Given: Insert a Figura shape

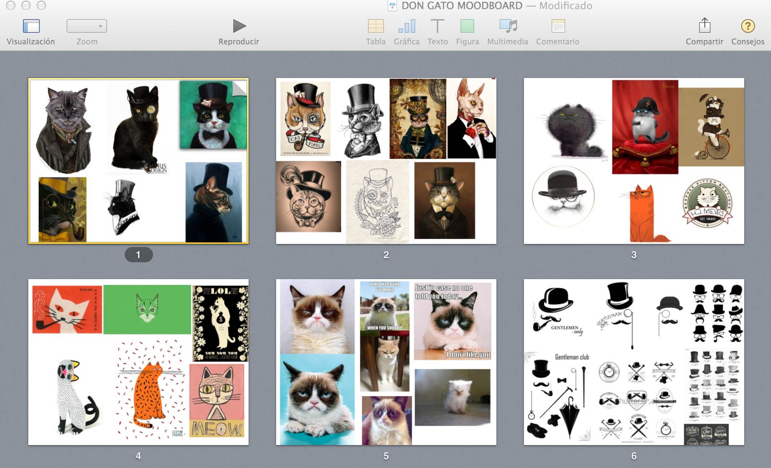Looking at the screenshot, I should pyautogui.click(x=467, y=26).
